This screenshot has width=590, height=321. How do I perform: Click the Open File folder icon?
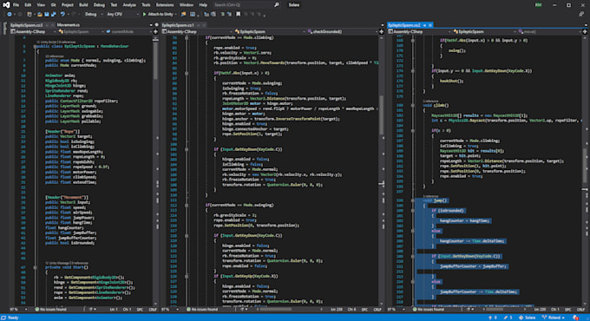(x=40, y=14)
